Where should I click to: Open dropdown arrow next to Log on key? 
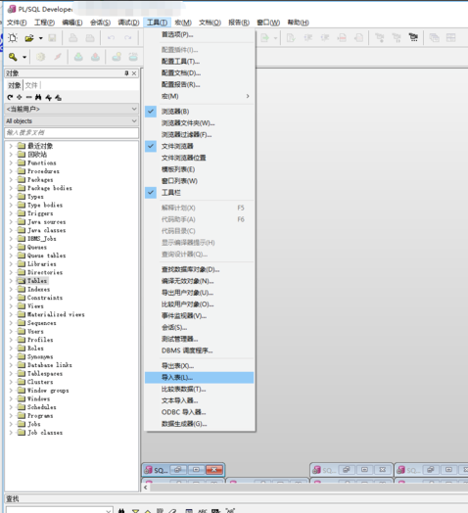[24, 57]
